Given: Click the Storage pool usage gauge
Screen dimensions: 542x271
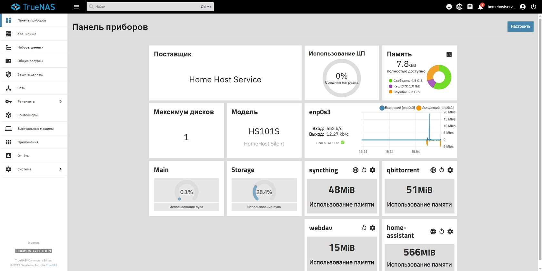Looking at the screenshot, I should (x=264, y=190).
